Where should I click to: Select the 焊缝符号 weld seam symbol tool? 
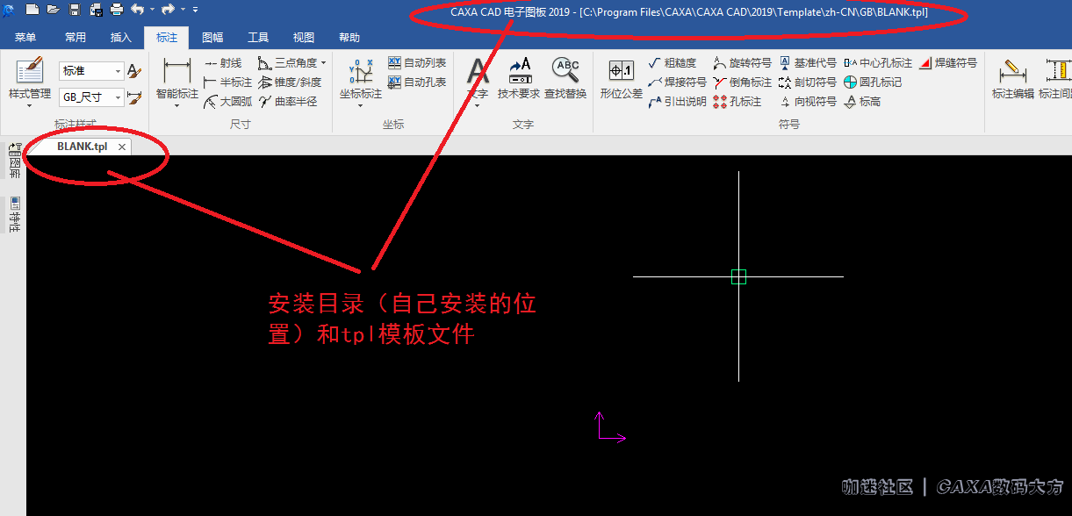point(948,63)
